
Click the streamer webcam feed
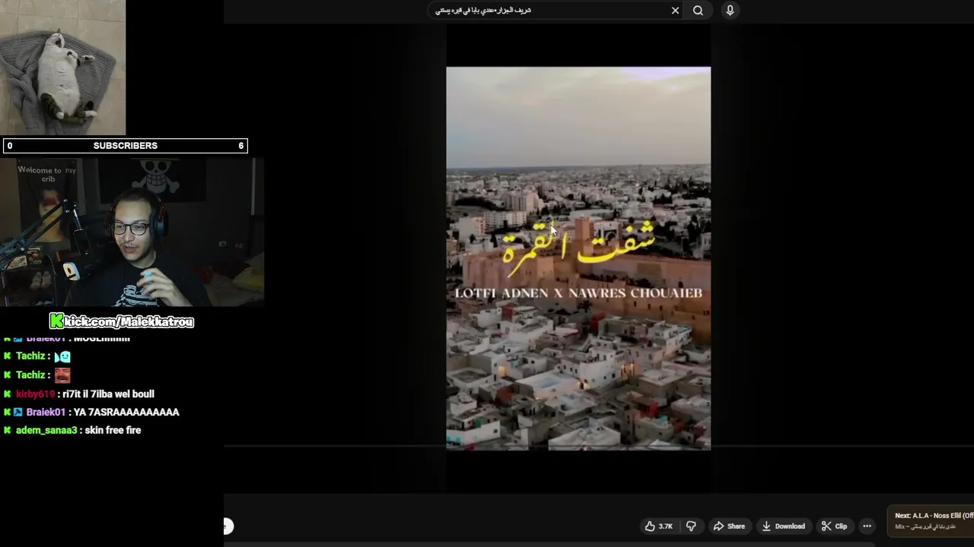coord(132,232)
